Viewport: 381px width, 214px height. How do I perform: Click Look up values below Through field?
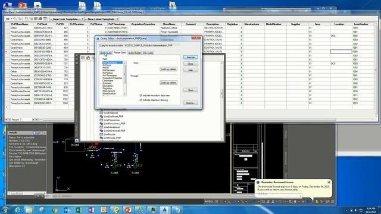pos(168,83)
